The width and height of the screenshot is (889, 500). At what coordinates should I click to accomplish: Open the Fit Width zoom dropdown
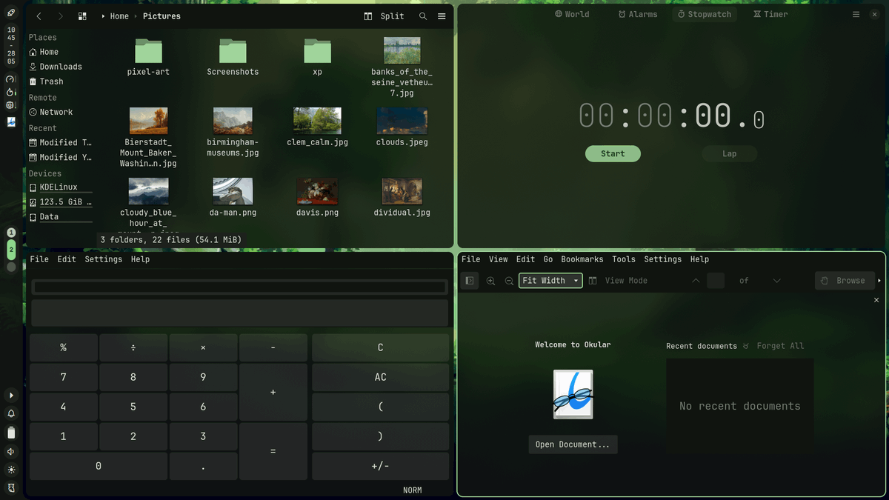click(x=550, y=281)
